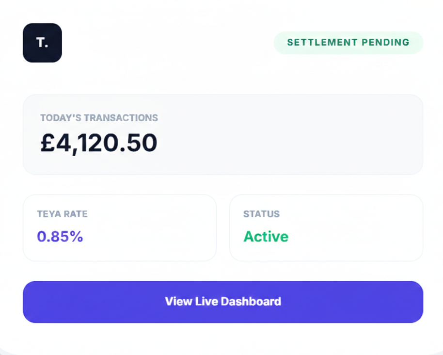Click the word Dashboard on purple button

pos(251,302)
